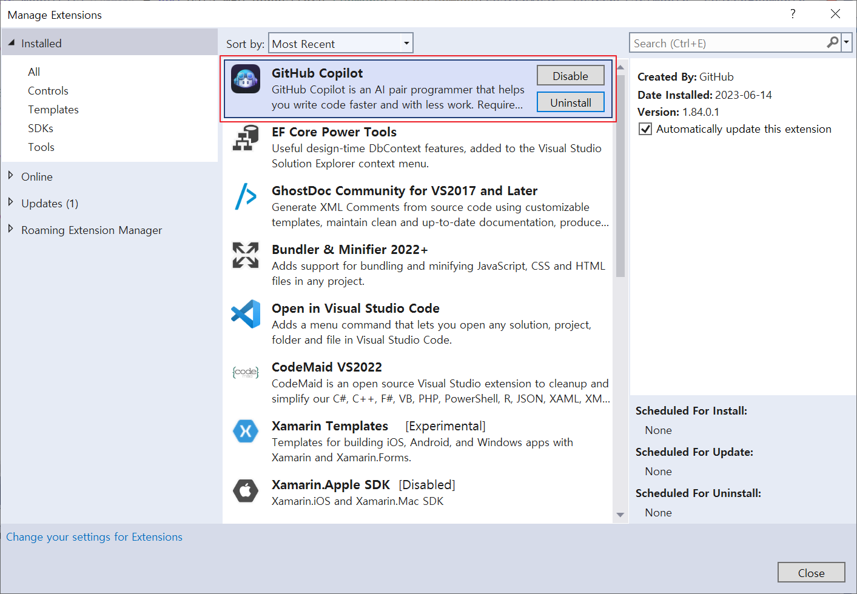Click the [Experimental] tag on Xamarin Templates

(445, 426)
